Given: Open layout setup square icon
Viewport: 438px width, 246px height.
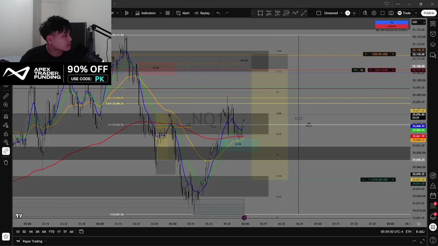Looking at the screenshot, I should point(319,13).
